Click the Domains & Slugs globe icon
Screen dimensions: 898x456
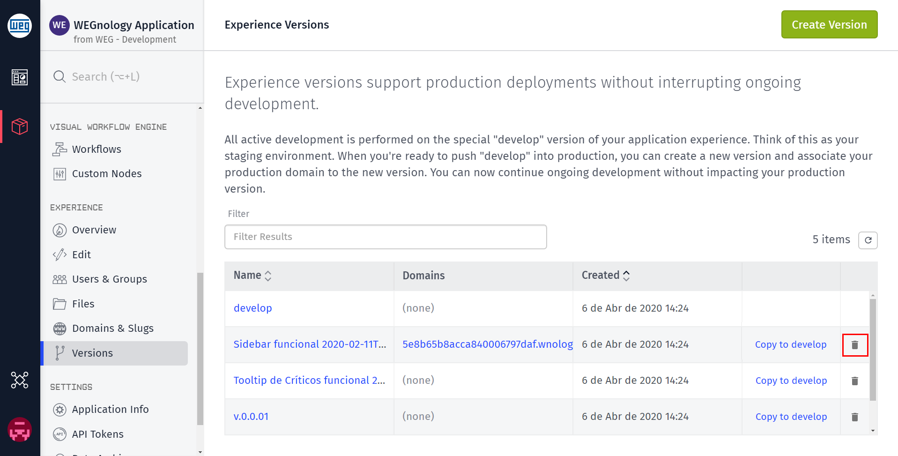pyautogui.click(x=59, y=329)
